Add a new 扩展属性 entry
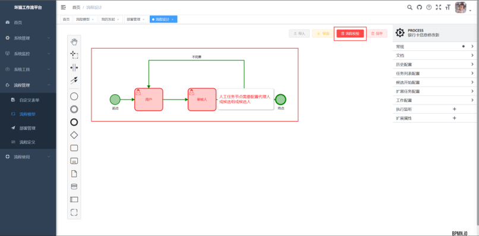Image resolution: width=479 pixels, height=236 pixels. coord(454,118)
